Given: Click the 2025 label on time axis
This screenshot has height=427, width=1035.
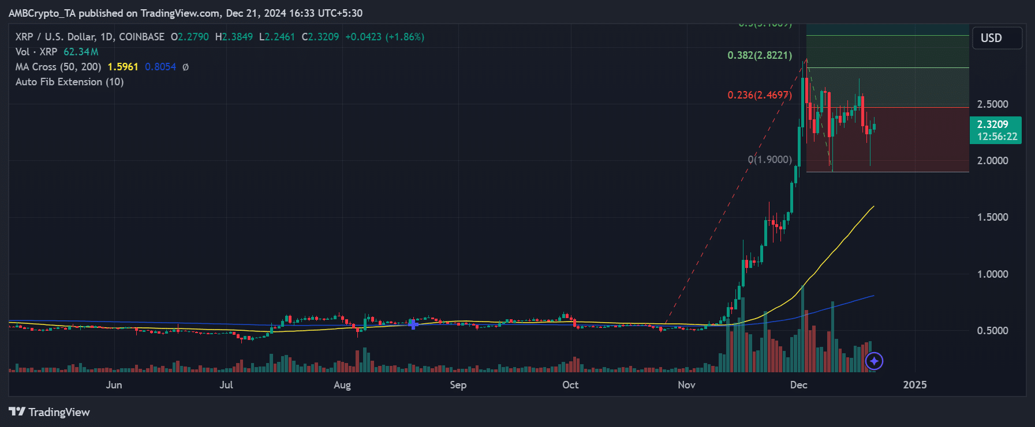Looking at the screenshot, I should (914, 385).
